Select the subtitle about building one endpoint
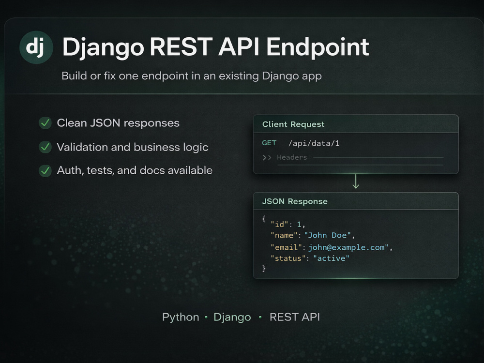This screenshot has height=363, width=484. [x=191, y=76]
